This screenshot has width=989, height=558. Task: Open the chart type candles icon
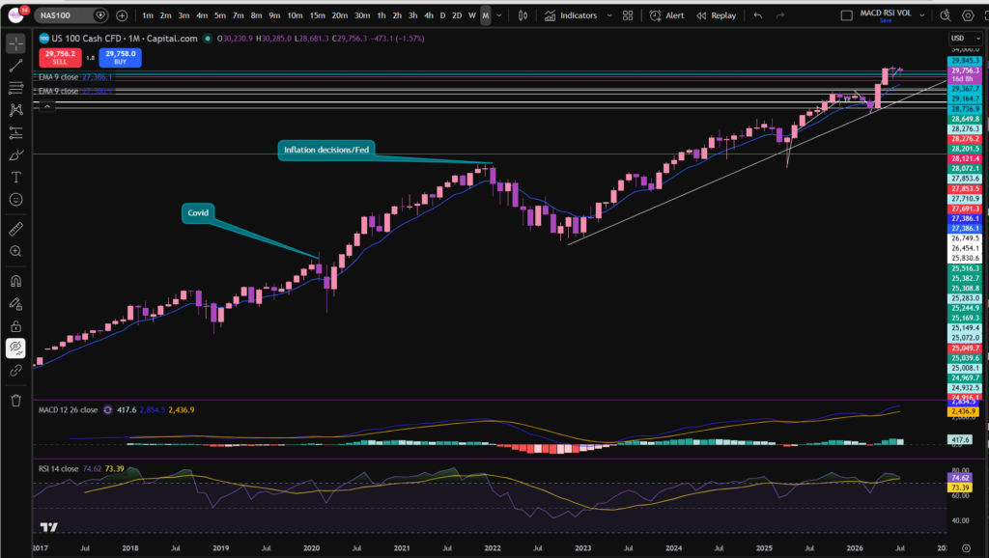click(x=523, y=15)
